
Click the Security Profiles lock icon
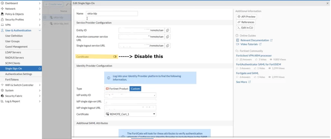2,20
